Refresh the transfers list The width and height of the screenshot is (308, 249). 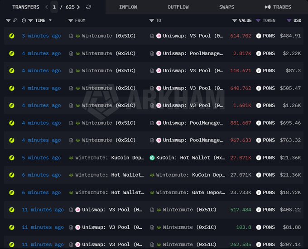tap(88, 7)
